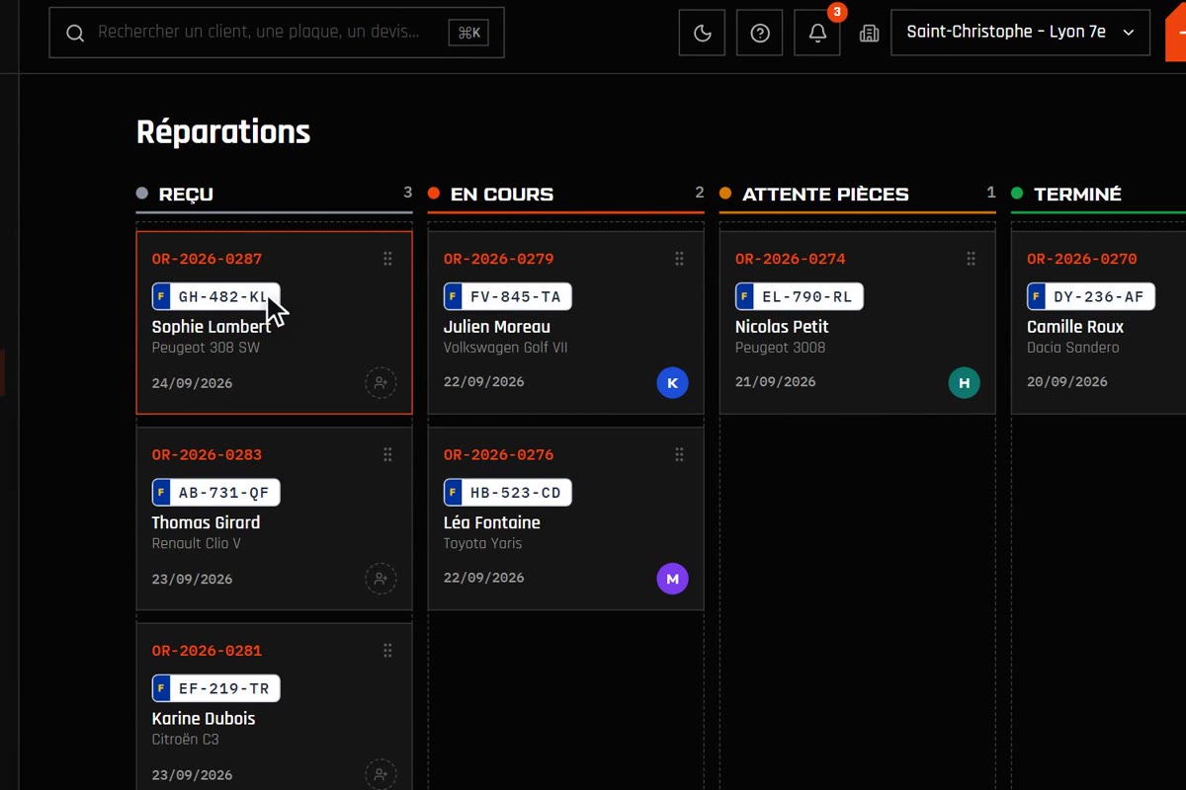
Task: Click vehicle text Dacia Sandero
Action: (1072, 348)
